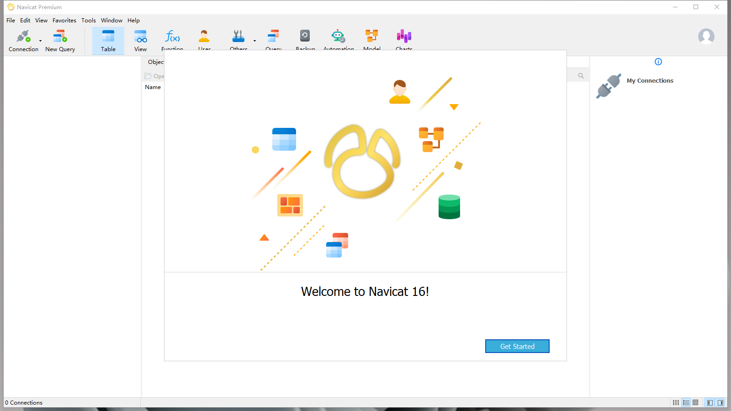Switch to Detail view in the status bar
Viewport: 731px width, 411px height.
(x=686, y=402)
